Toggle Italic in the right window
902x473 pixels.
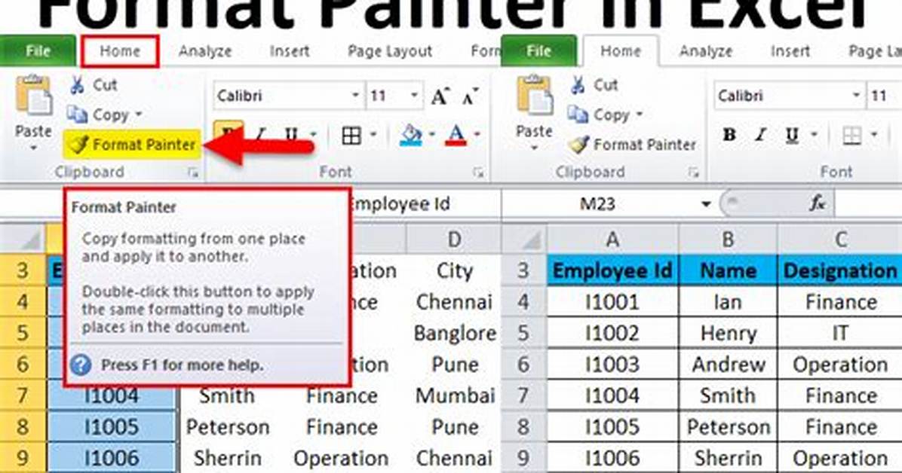(761, 135)
